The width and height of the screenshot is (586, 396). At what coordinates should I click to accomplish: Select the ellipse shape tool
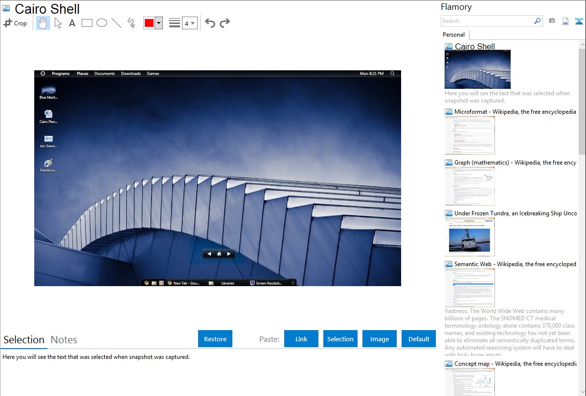[x=102, y=23]
